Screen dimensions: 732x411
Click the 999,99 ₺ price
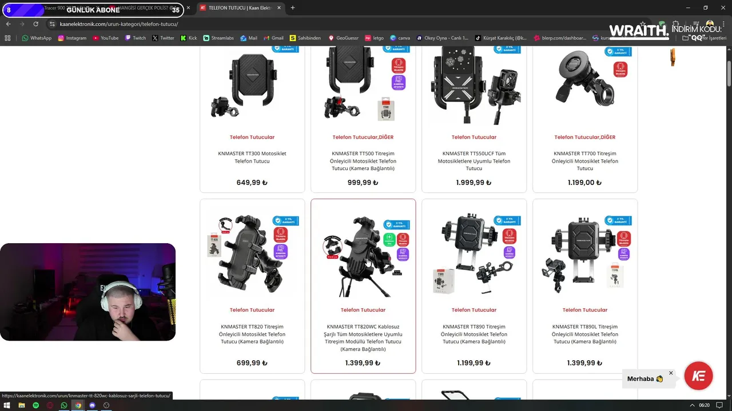tap(363, 183)
